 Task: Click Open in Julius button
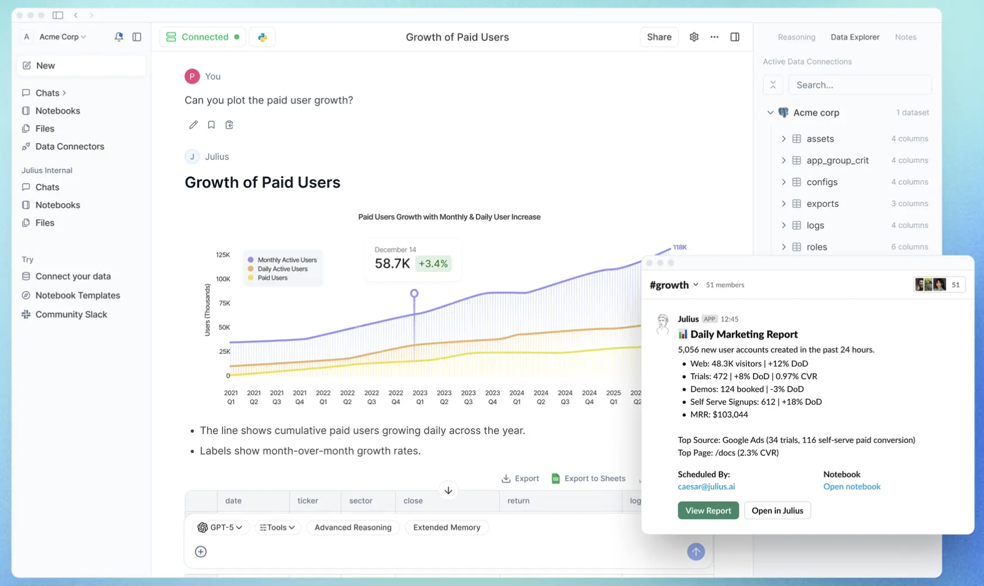777,510
